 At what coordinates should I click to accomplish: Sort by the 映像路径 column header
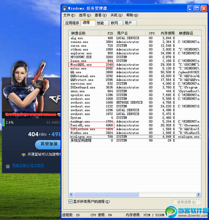[x=189, y=33]
